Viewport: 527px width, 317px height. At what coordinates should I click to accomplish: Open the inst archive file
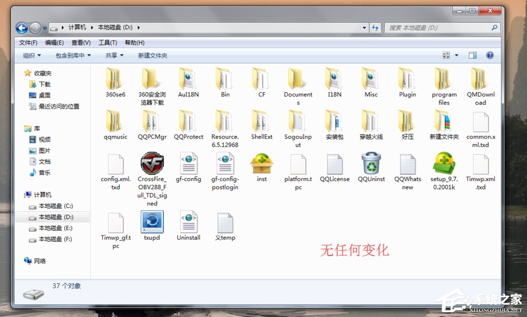click(261, 163)
